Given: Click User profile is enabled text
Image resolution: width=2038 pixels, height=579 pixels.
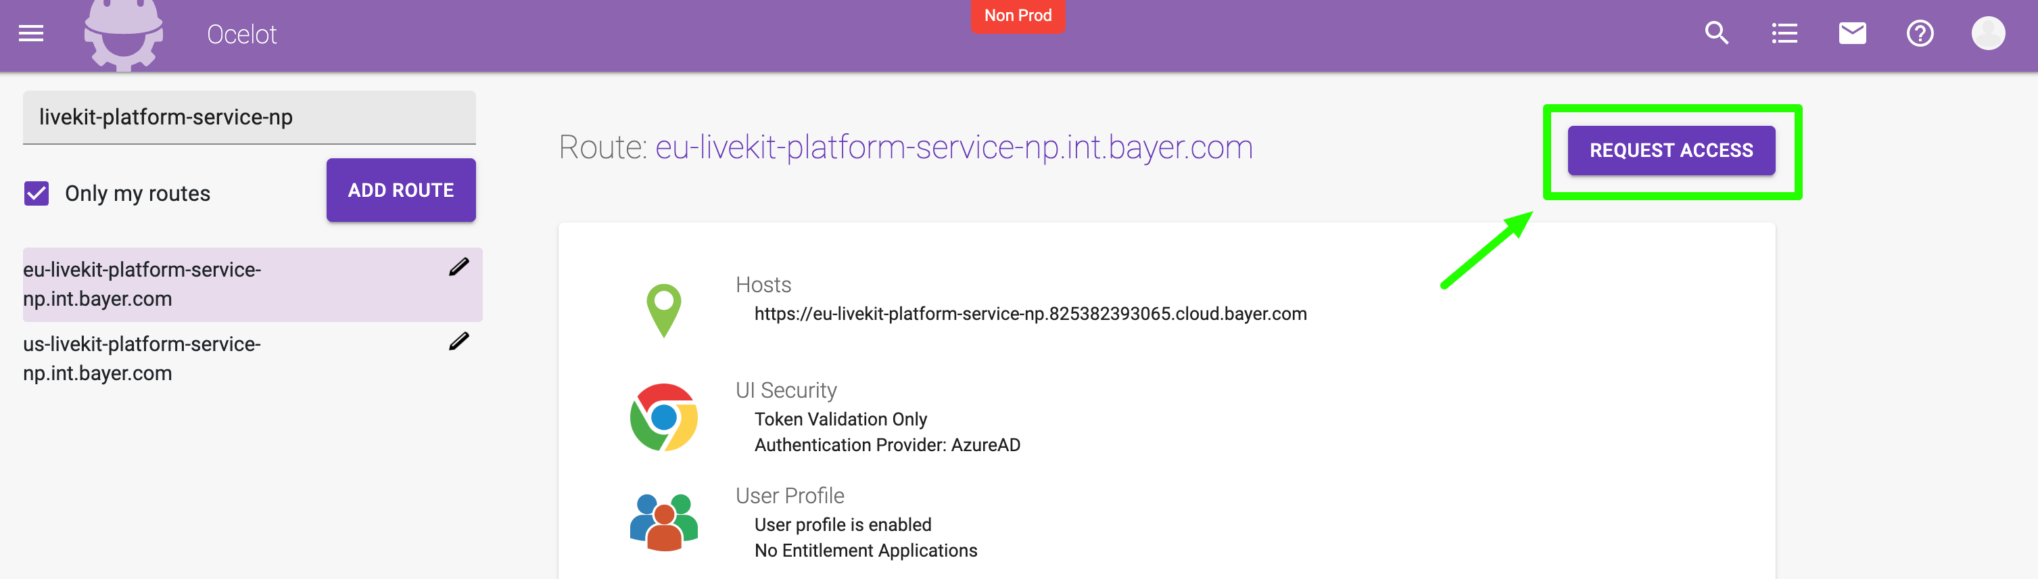Looking at the screenshot, I should [x=843, y=524].
